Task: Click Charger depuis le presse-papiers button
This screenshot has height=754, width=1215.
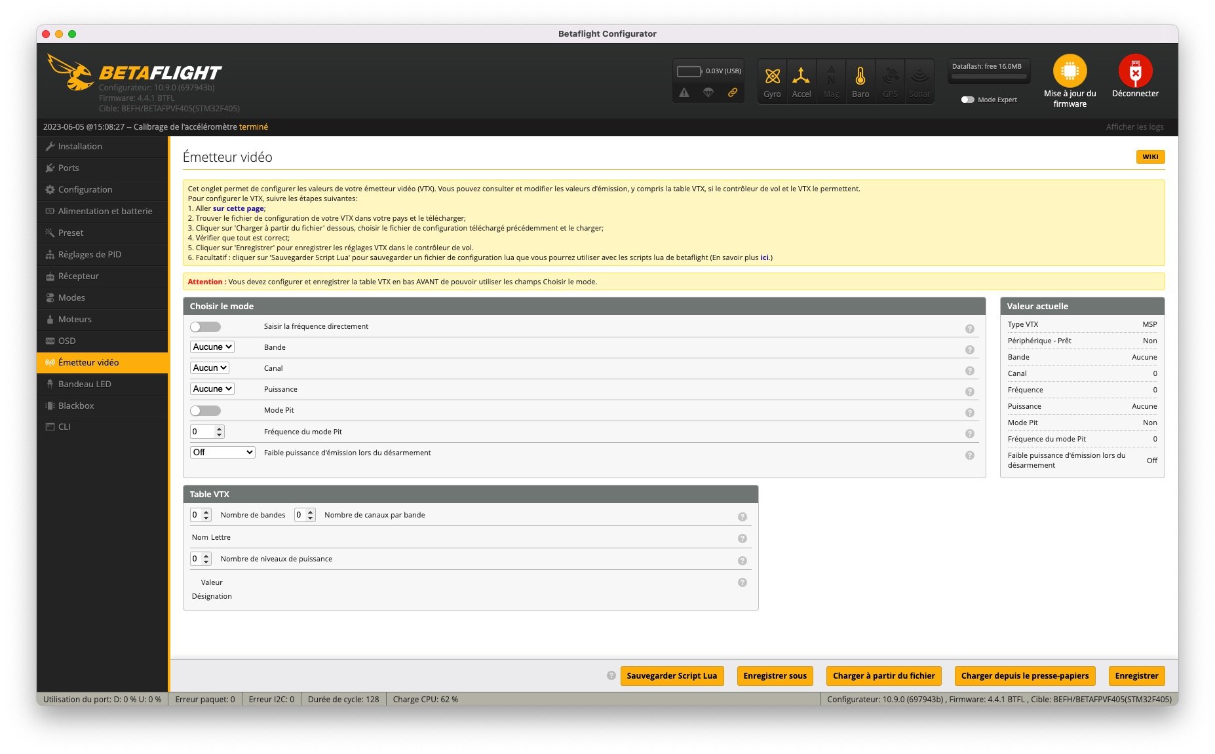Action: (x=1024, y=675)
